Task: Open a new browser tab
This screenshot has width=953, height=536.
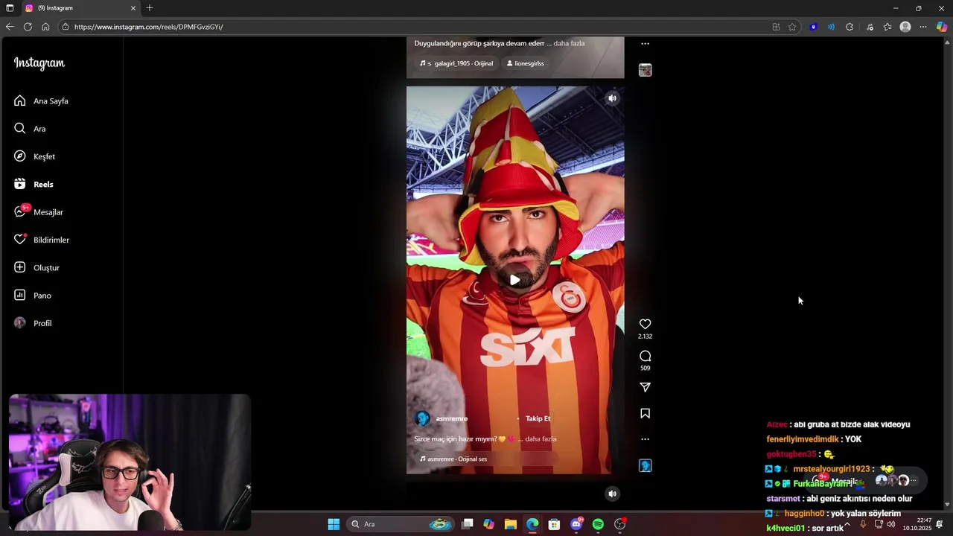Action: [x=150, y=8]
